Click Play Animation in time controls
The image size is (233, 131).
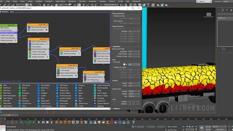(x=190, y=127)
